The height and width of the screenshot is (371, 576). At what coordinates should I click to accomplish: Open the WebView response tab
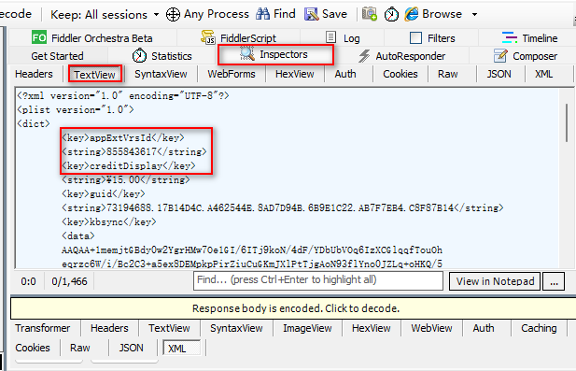431,328
